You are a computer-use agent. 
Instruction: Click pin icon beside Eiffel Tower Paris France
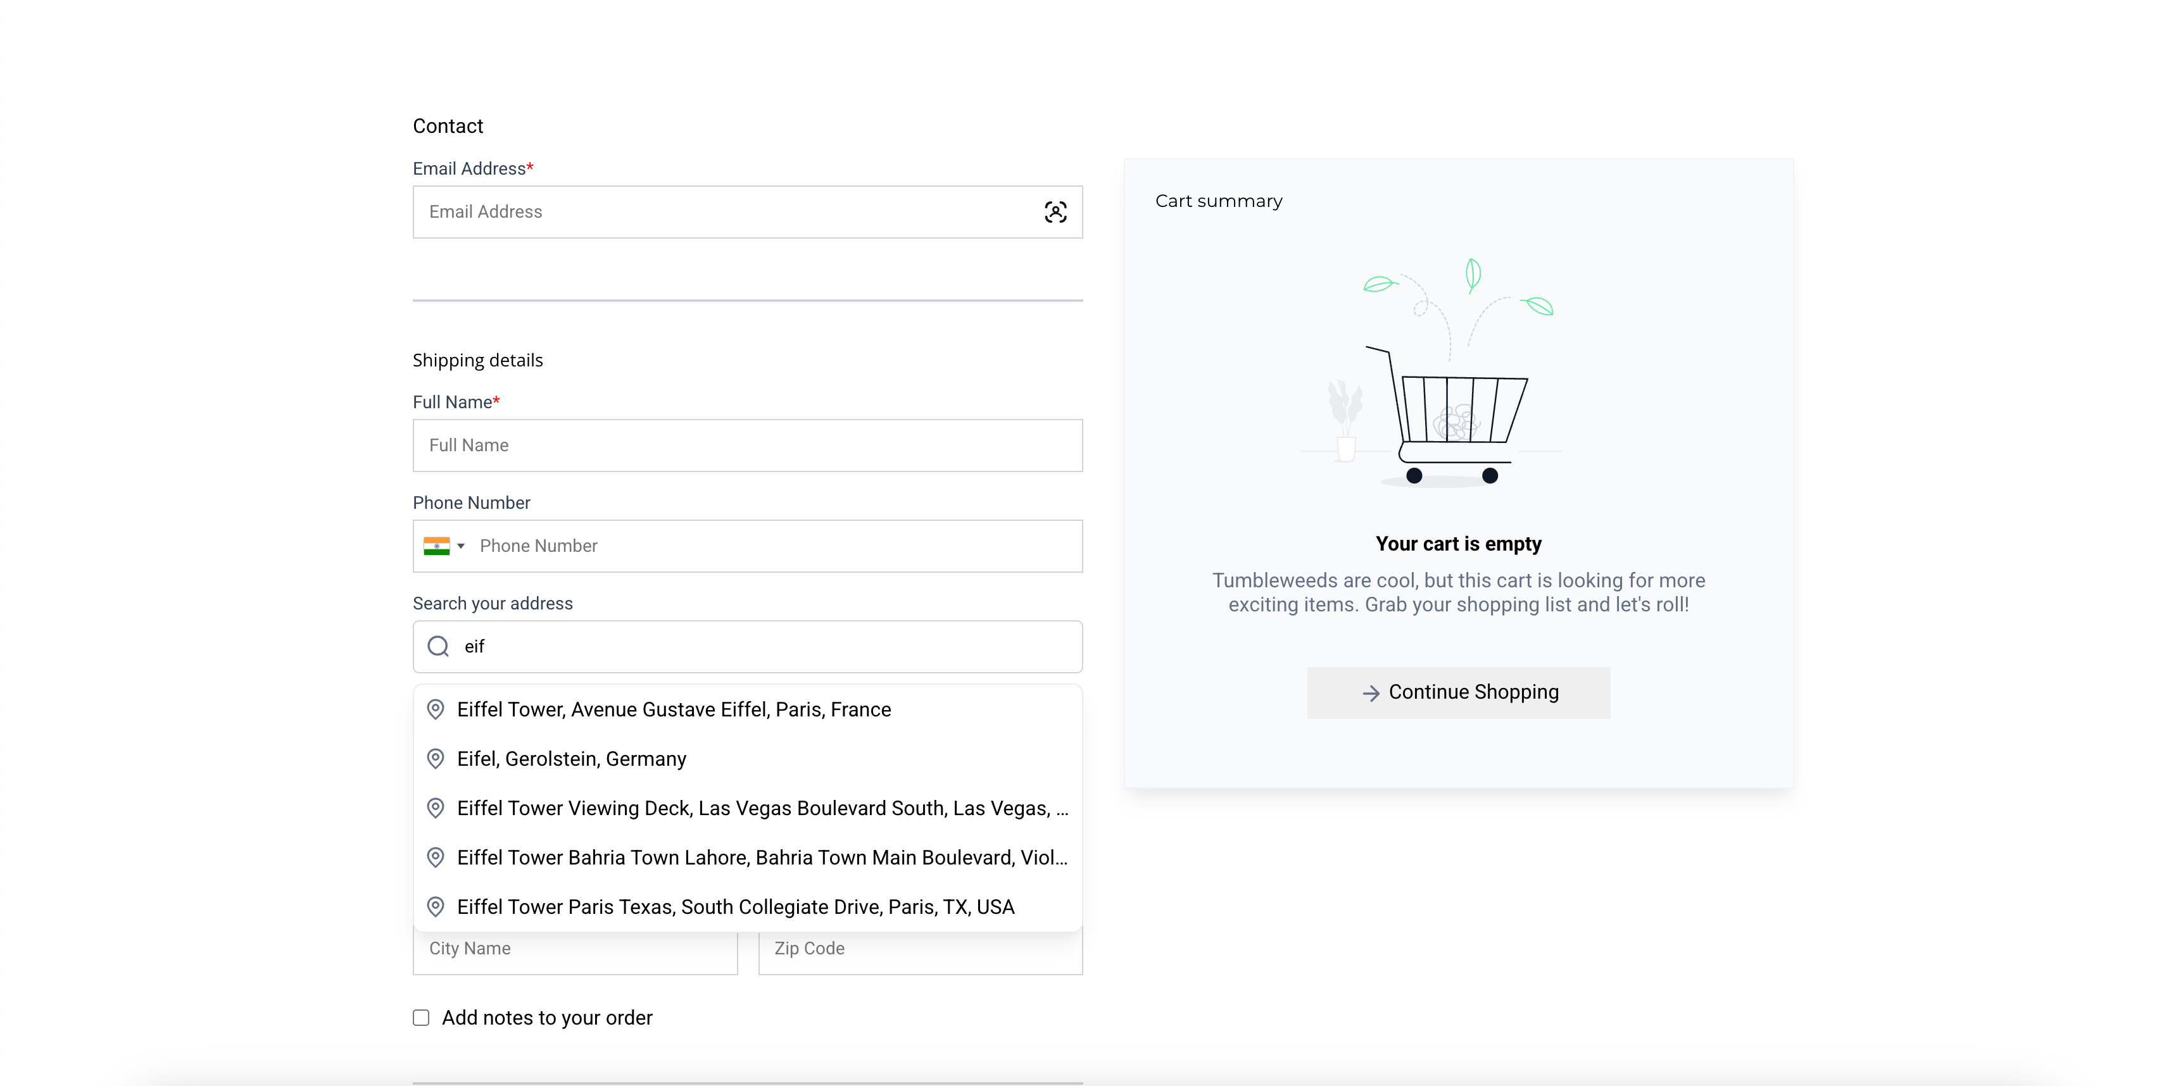click(436, 710)
